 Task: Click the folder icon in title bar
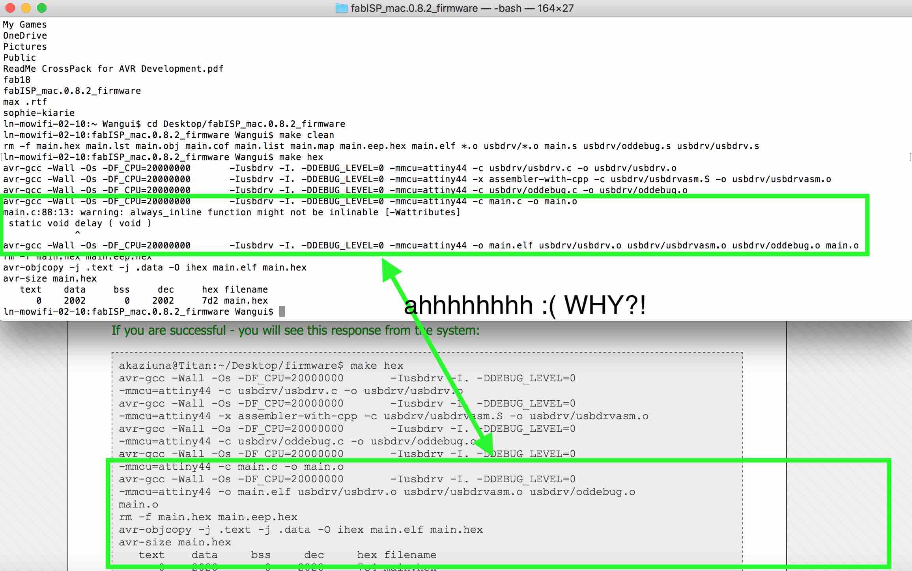341,8
